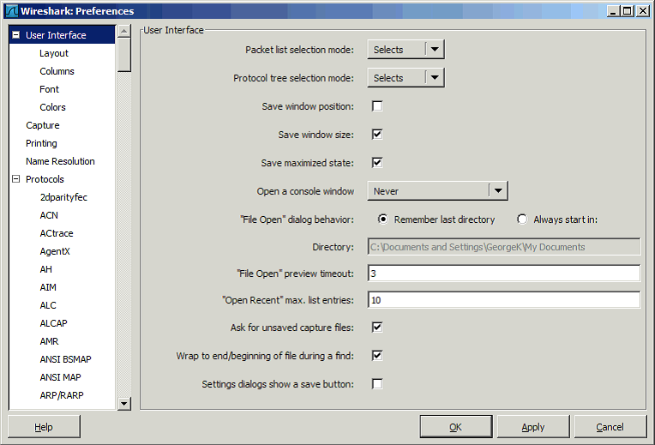Click the Apply button
Viewport: 655px width, 445px height.
(533, 427)
